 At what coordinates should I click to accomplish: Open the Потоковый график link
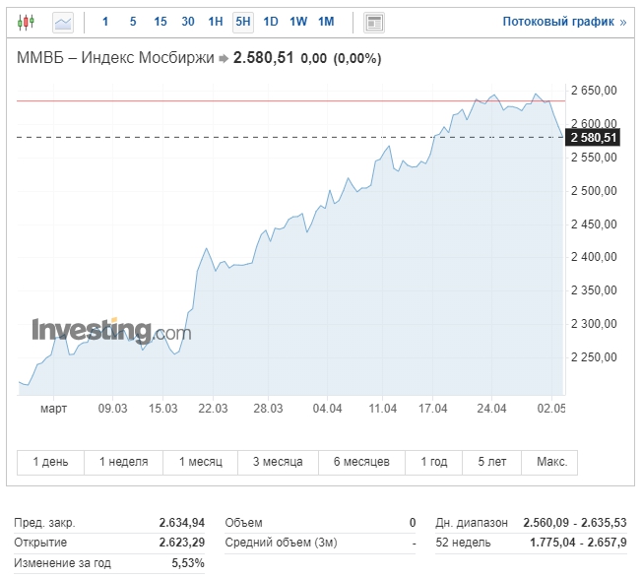564,22
